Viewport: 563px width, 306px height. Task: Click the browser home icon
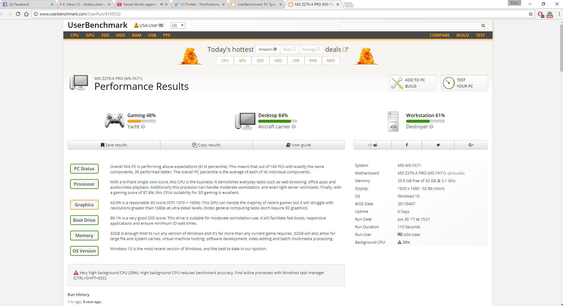coord(26,14)
